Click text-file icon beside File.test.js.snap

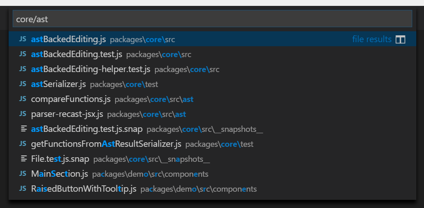pyautogui.click(x=24, y=159)
